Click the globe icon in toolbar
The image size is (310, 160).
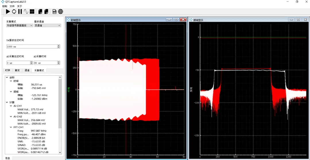[x=60, y=11]
